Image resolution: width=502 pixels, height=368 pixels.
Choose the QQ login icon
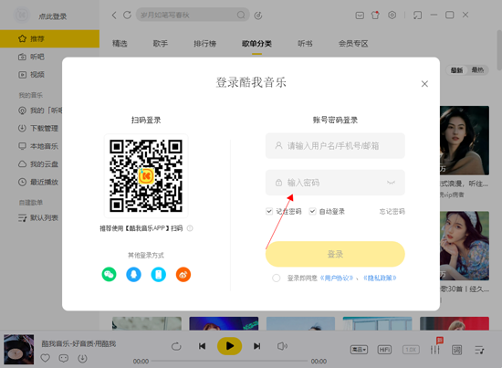(133, 275)
